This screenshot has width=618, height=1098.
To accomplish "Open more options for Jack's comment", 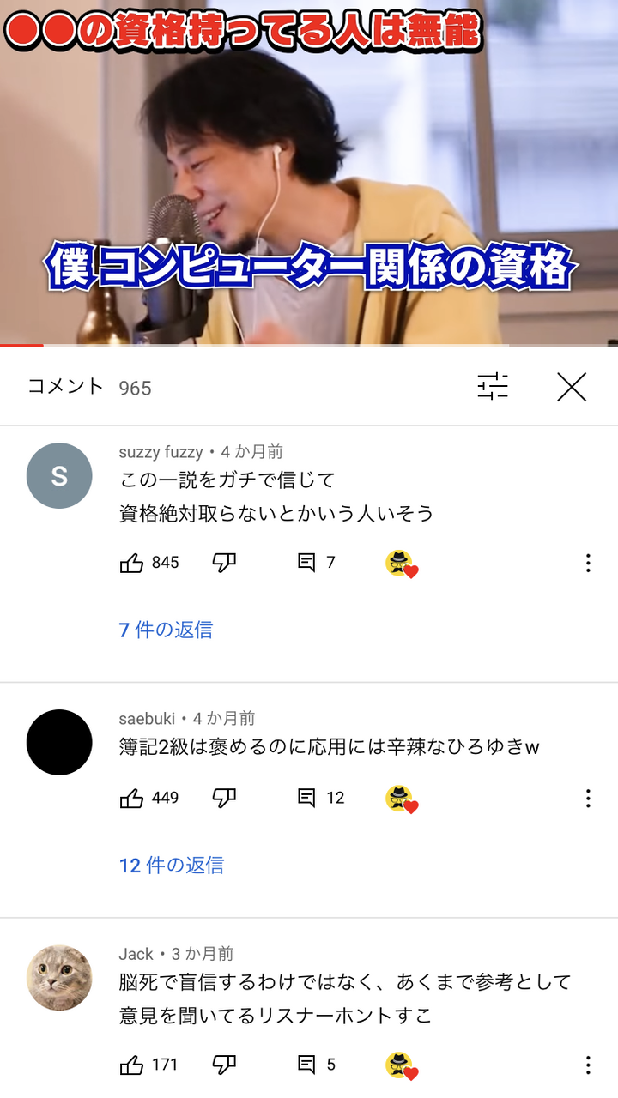I will click(x=588, y=1065).
